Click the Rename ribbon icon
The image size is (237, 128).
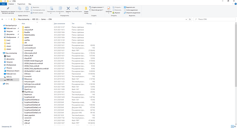click(77, 9)
